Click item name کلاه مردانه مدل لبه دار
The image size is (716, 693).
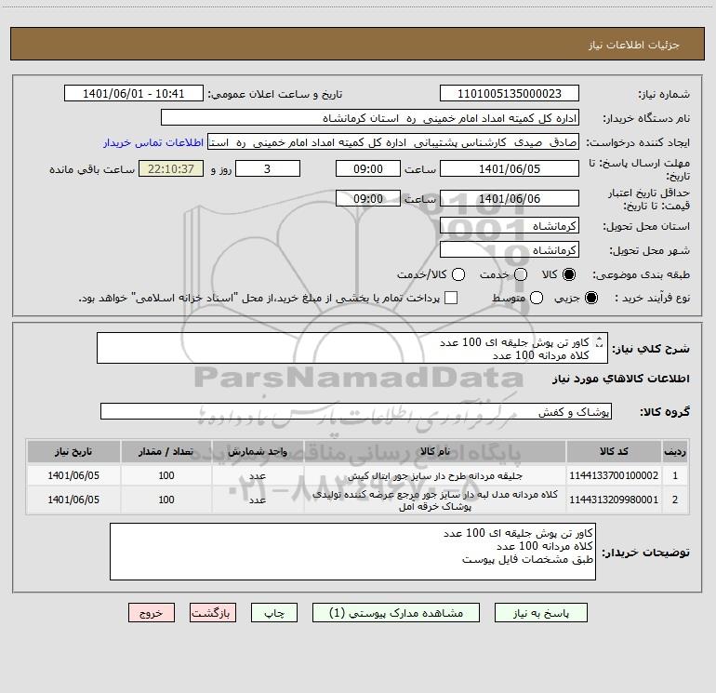click(435, 500)
